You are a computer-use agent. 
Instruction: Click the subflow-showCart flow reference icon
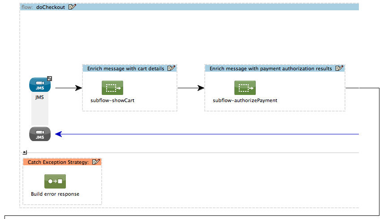(x=112, y=88)
